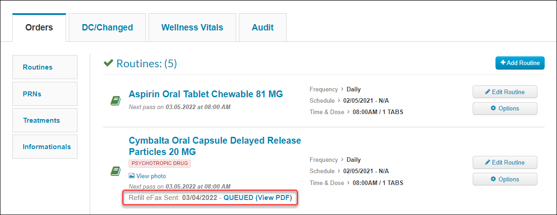Viewport: 557px width, 215px height.
Task: Click the green book icon beside Cymbalta
Action: (x=115, y=171)
